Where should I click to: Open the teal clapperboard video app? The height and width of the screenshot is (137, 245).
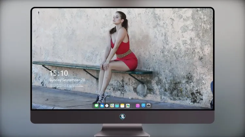[x=117, y=106]
